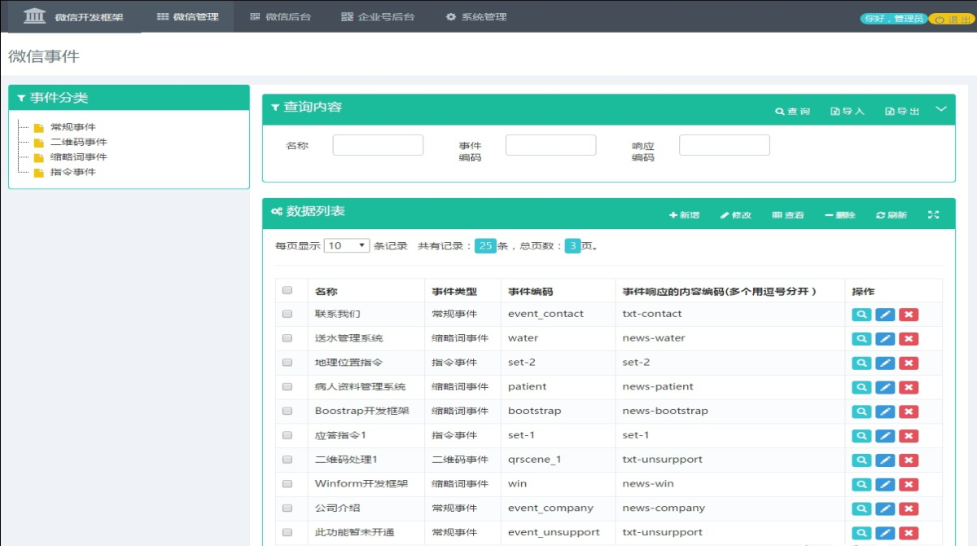Open the 企业号后台 menu
Screen dimensions: 977x546
378,16
